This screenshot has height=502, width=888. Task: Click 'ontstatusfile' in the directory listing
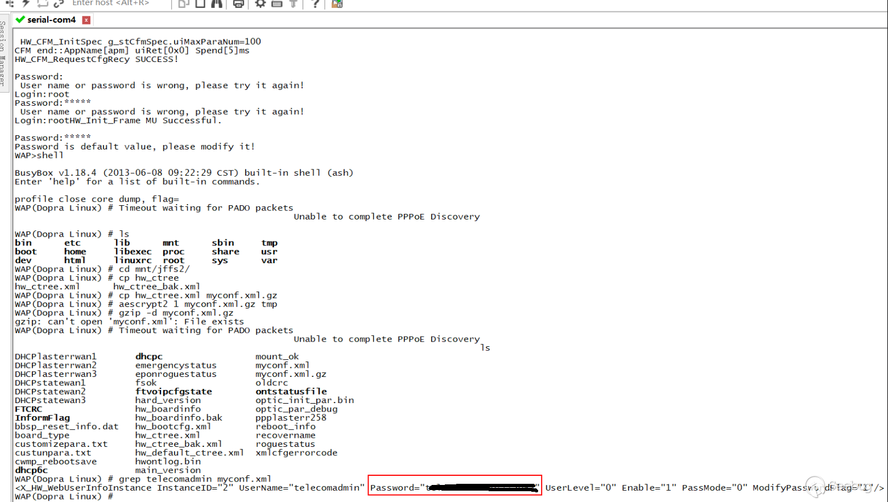[x=291, y=392]
